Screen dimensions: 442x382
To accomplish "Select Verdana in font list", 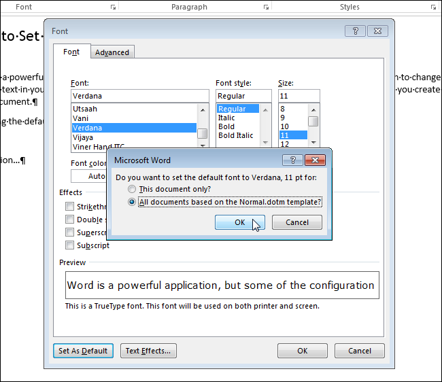I will tap(134, 128).
